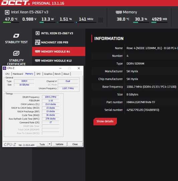178x181 pixels.
Task: Click the Chip manufacturer value SK Hynix
Action: pyautogui.click(x=132, y=79)
